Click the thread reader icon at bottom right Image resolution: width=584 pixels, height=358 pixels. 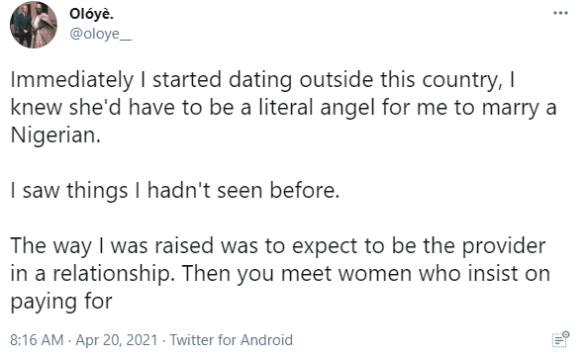click(560, 339)
